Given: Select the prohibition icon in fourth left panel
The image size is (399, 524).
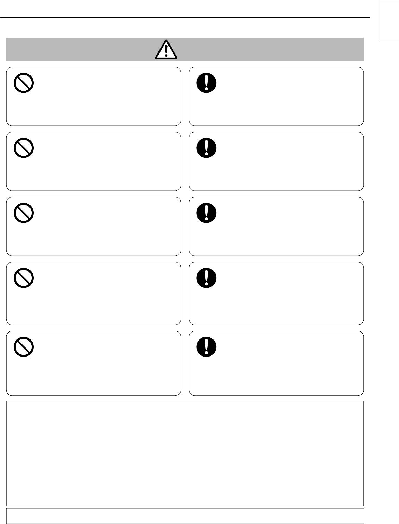Looking at the screenshot, I should pos(24,278).
